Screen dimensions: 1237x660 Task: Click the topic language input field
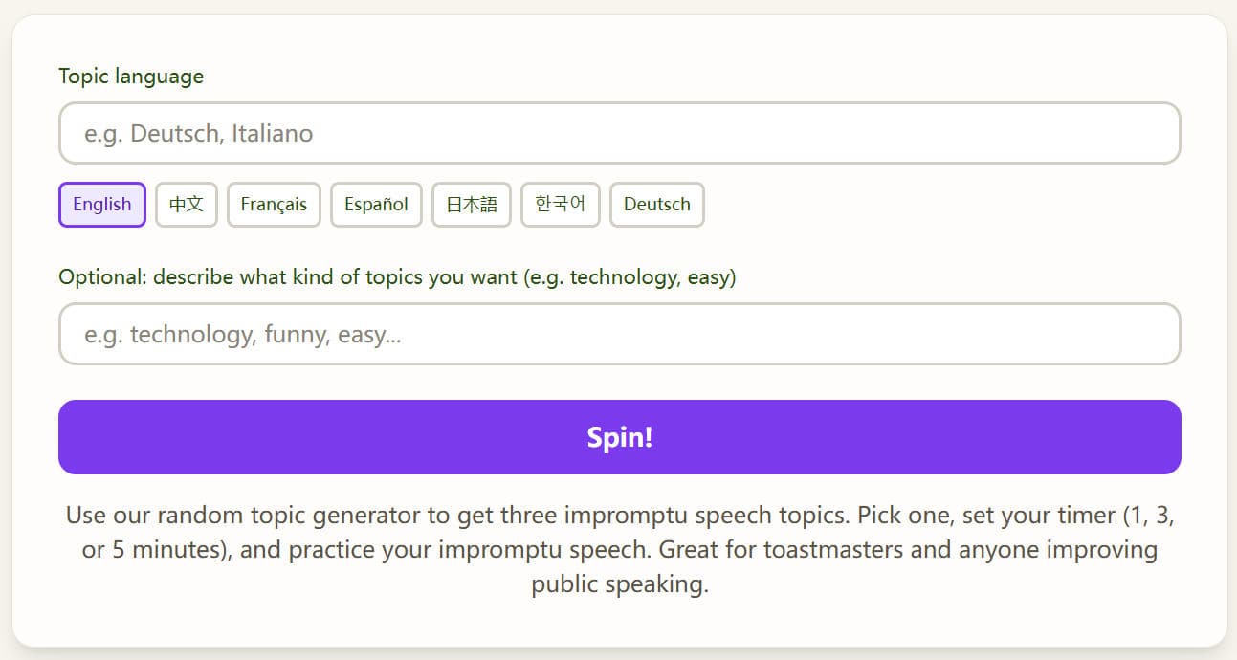(x=618, y=133)
